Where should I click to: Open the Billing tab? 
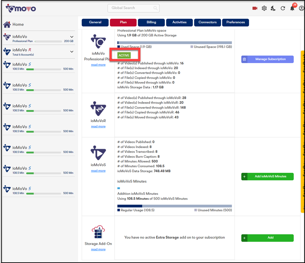[151, 22]
